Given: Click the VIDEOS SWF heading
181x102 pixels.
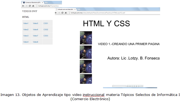Looking at the screenshot, I should 30,11.
